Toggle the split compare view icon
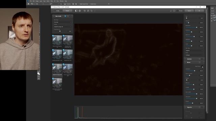216x121 pixels. [x=76, y=11]
